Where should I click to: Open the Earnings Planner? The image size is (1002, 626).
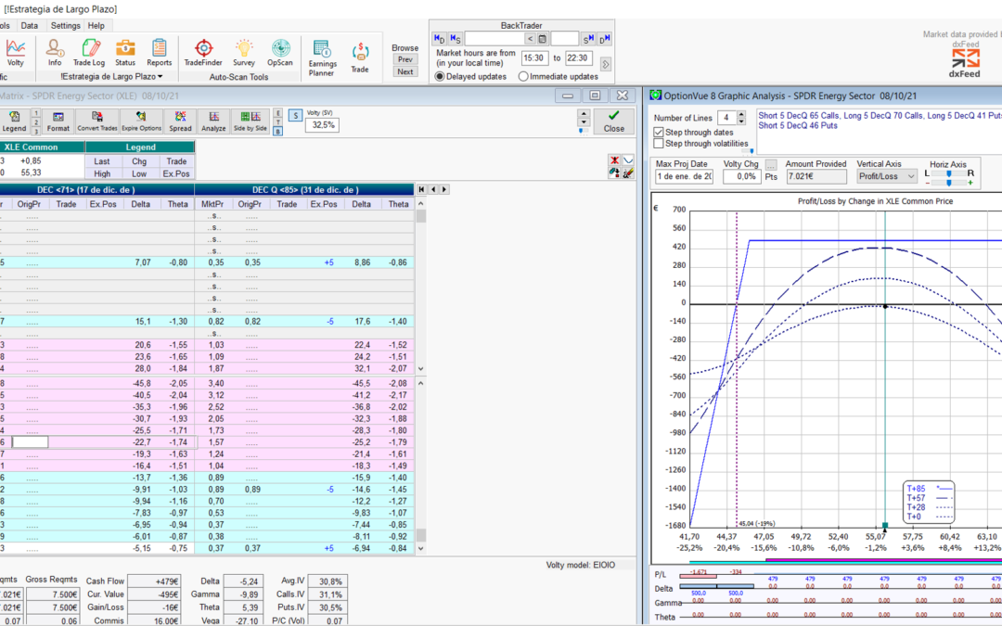322,58
